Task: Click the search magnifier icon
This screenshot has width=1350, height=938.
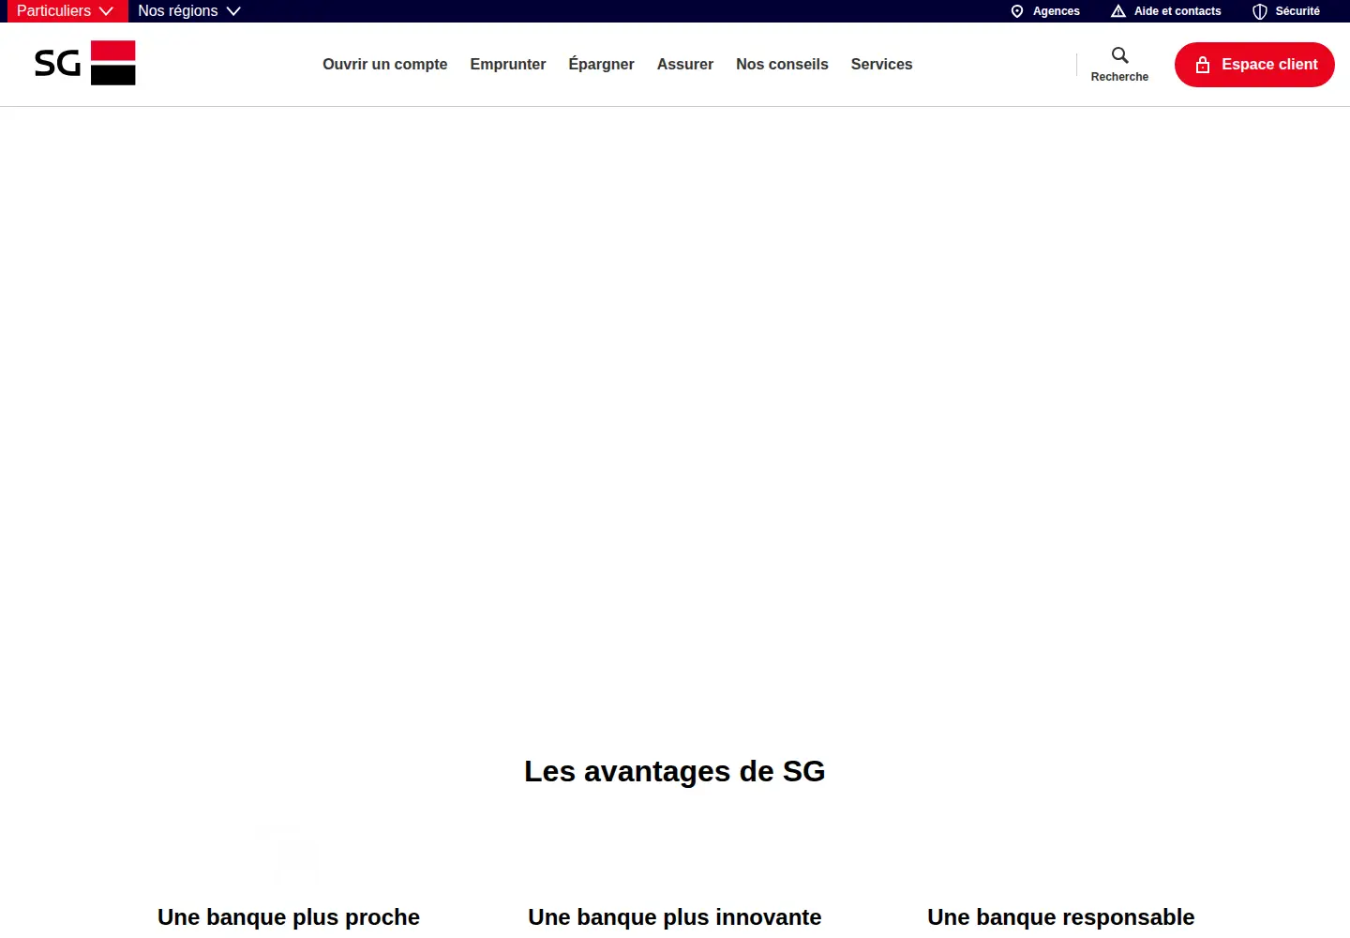Action: pyautogui.click(x=1119, y=55)
